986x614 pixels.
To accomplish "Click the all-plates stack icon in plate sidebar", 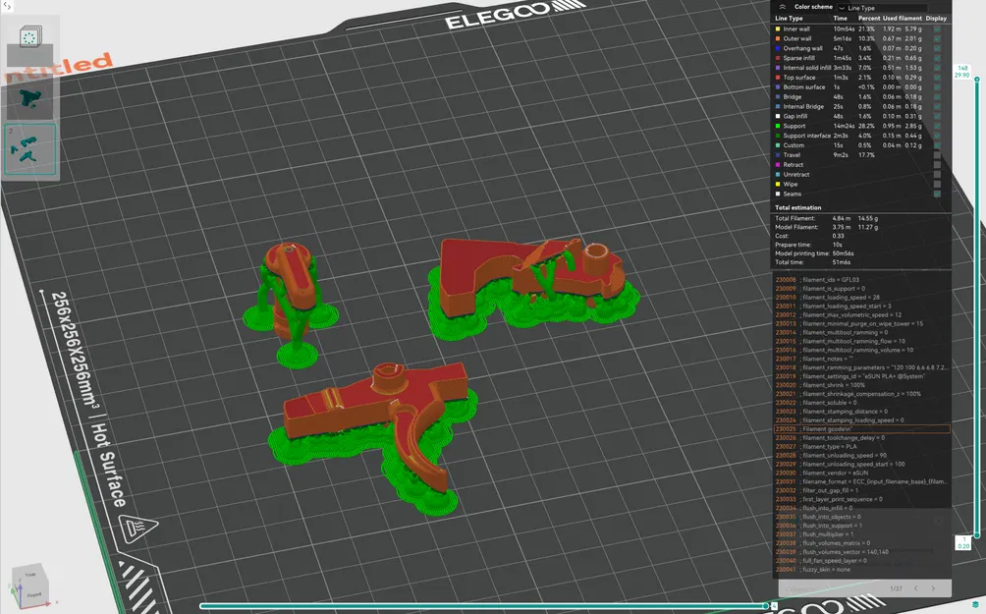I will click(x=29, y=37).
